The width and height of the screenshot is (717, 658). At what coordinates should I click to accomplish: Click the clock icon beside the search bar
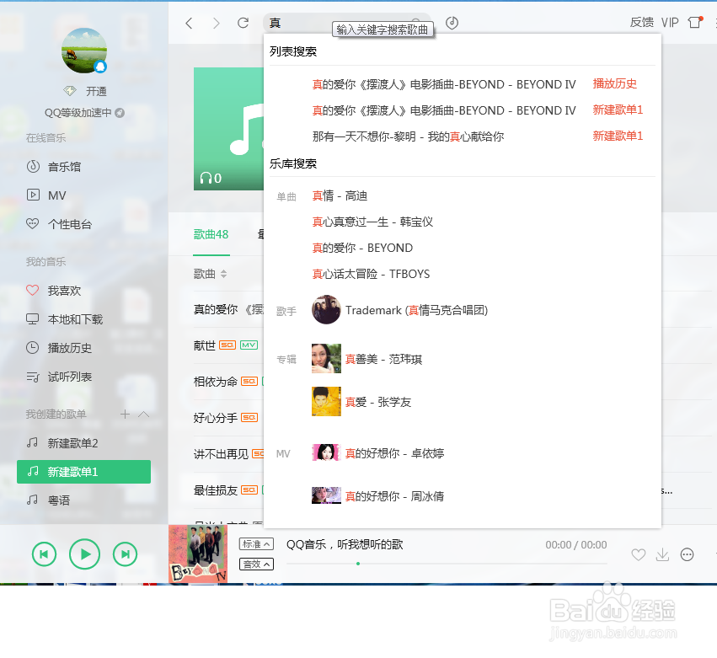point(452,23)
